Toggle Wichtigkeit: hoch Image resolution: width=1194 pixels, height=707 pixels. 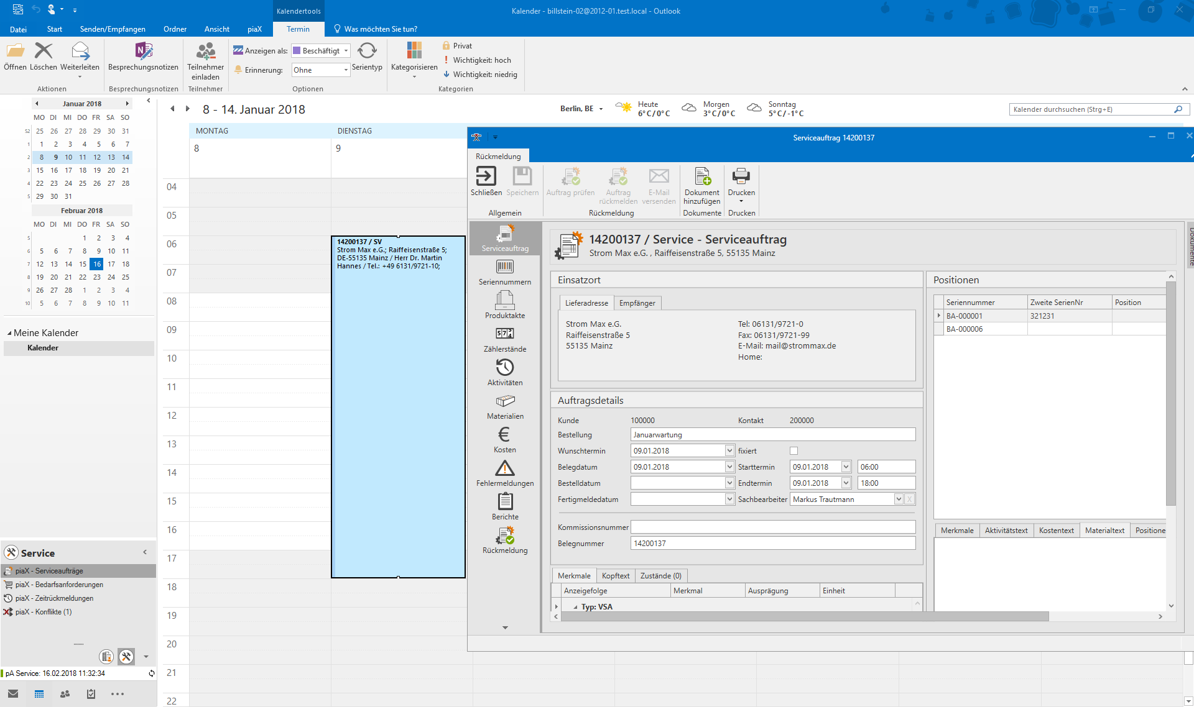(476, 60)
